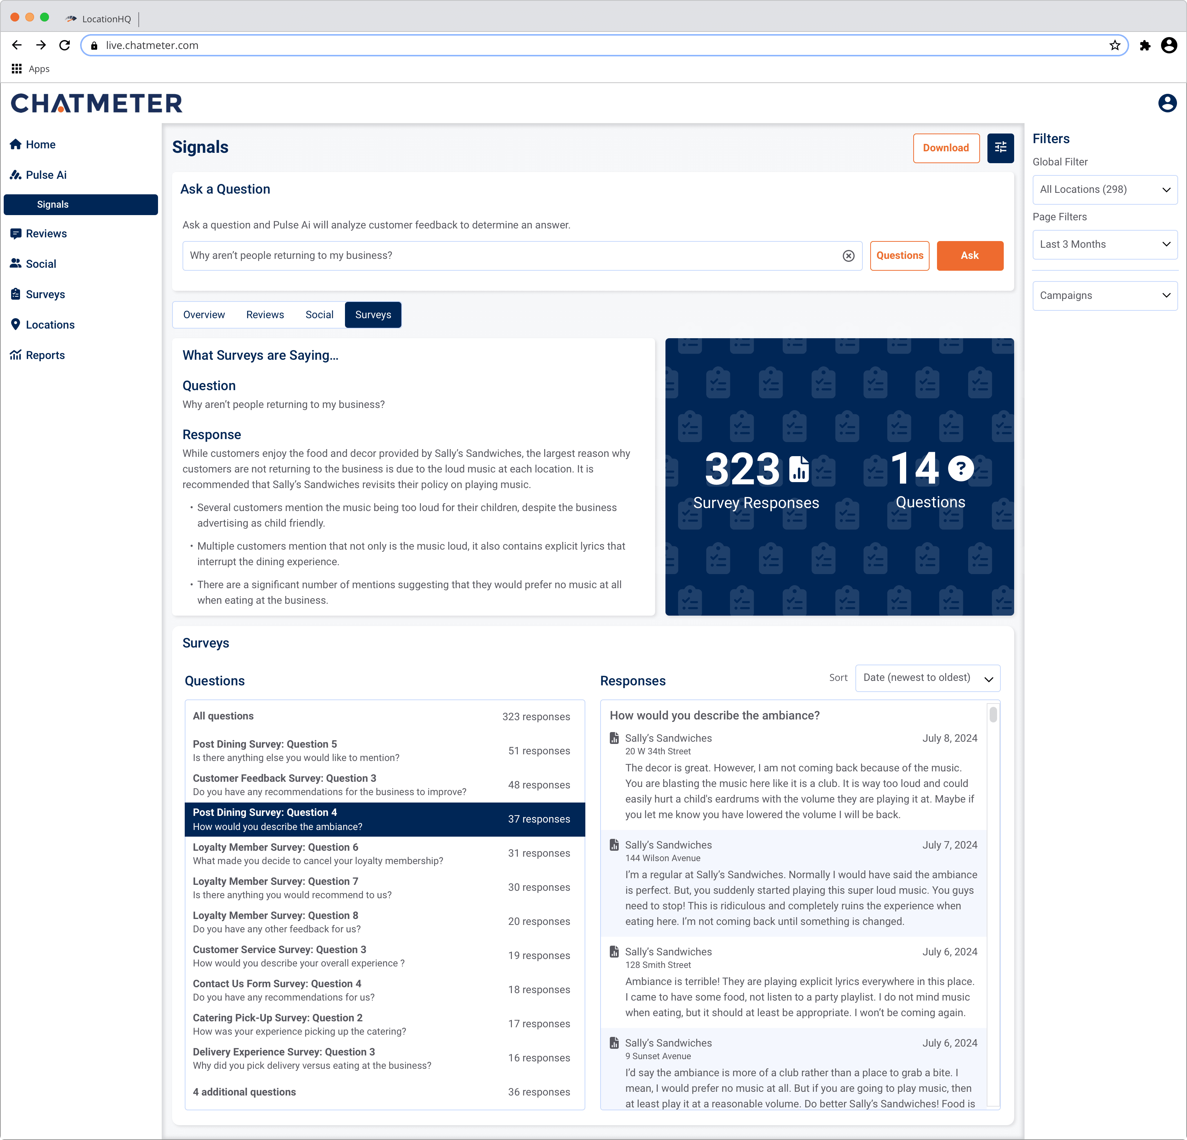This screenshot has width=1187, height=1140.
Task: Click the filter sliders icon button
Action: [x=1000, y=148]
